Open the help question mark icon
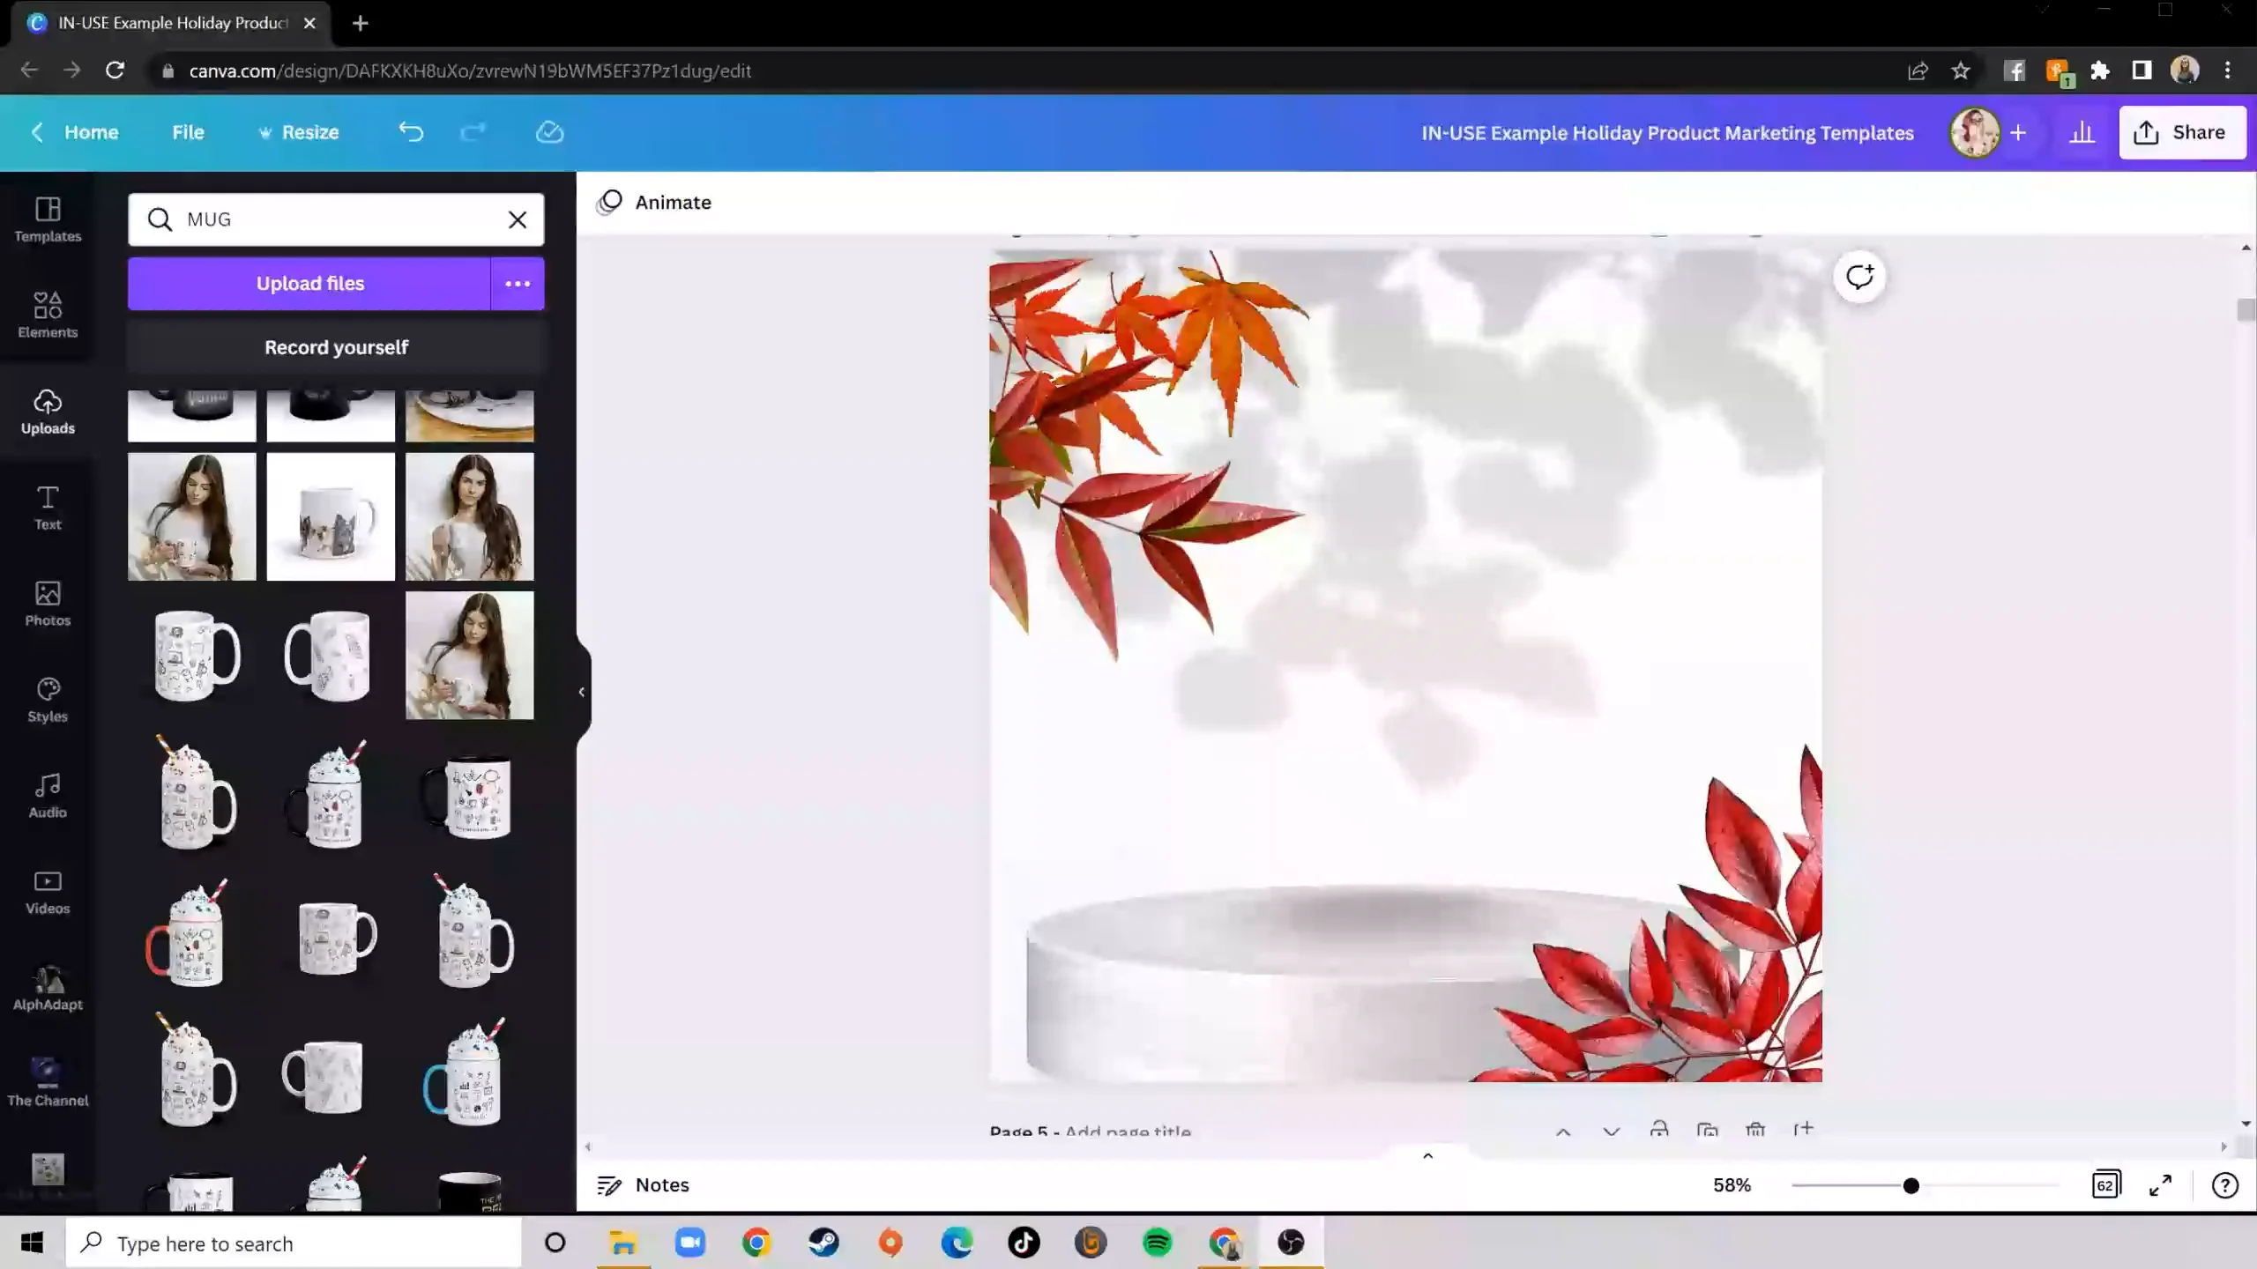Image resolution: width=2257 pixels, height=1269 pixels. click(x=2224, y=1185)
